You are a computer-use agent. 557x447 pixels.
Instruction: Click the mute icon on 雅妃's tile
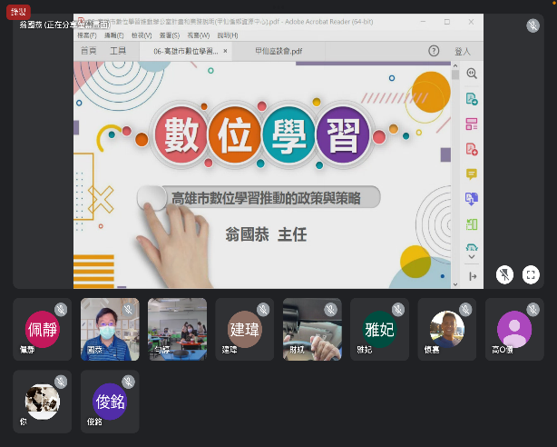tap(398, 310)
